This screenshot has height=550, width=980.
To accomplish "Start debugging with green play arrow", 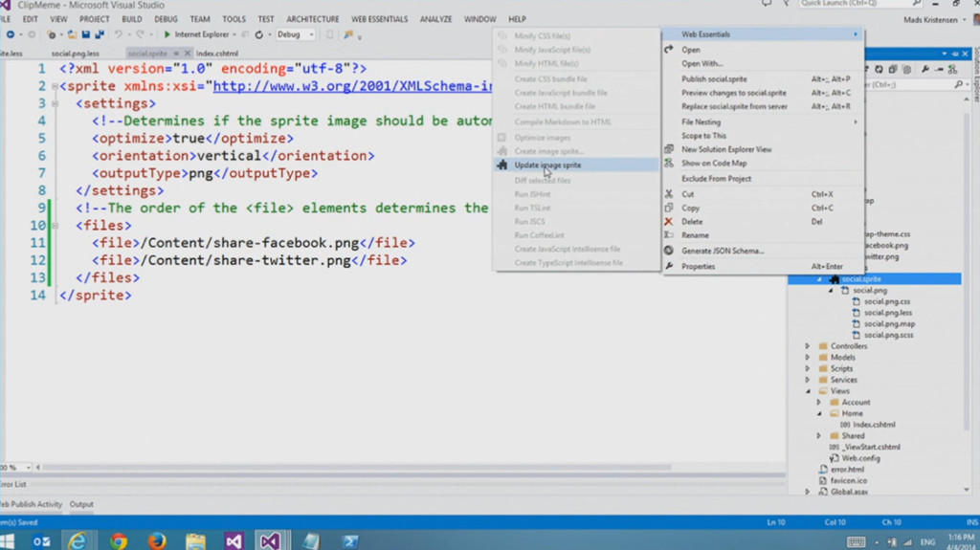I will coord(167,35).
